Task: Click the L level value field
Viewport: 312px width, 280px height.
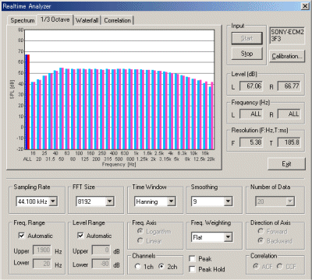Action: point(251,86)
